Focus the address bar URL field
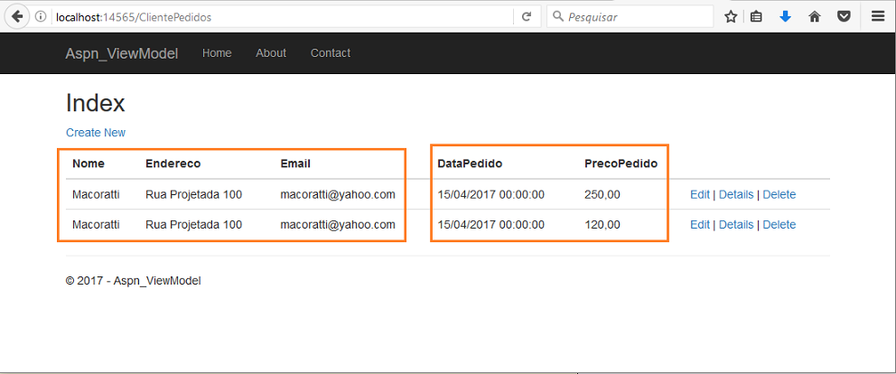This screenshot has width=896, height=374. 283,17
